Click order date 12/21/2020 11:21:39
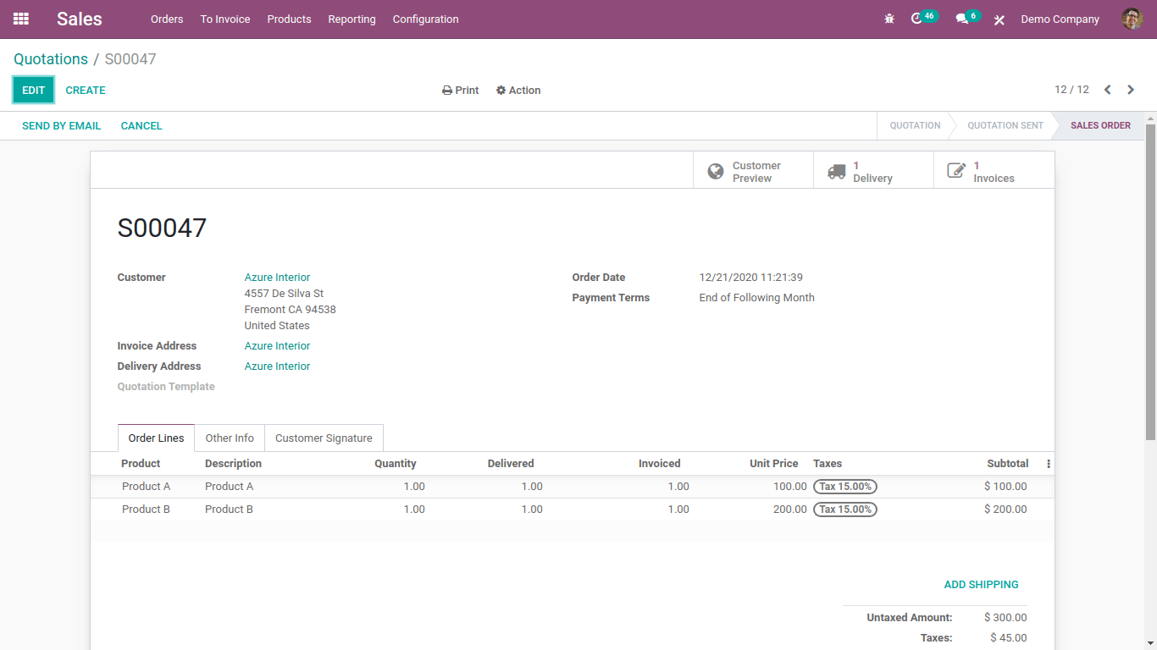 click(x=751, y=278)
